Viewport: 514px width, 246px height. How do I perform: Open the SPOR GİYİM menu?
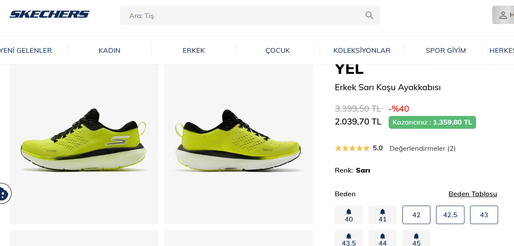(x=446, y=51)
